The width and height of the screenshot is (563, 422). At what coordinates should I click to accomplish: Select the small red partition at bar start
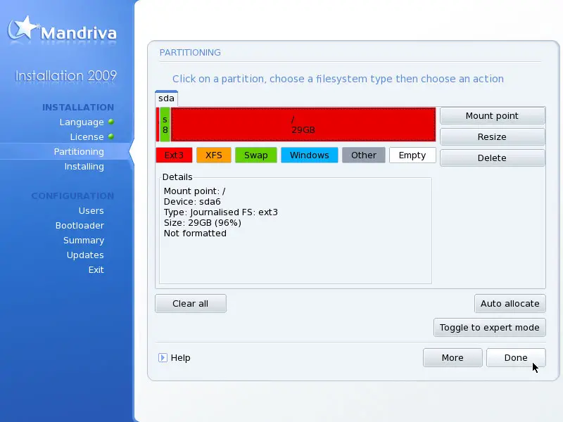(158, 124)
